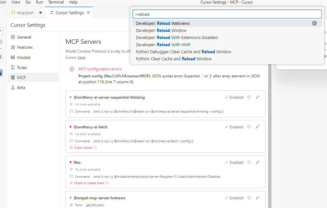The height and width of the screenshot is (208, 327).
Task: Click the mcp.json braces file icon
Action: [x=13, y=13]
